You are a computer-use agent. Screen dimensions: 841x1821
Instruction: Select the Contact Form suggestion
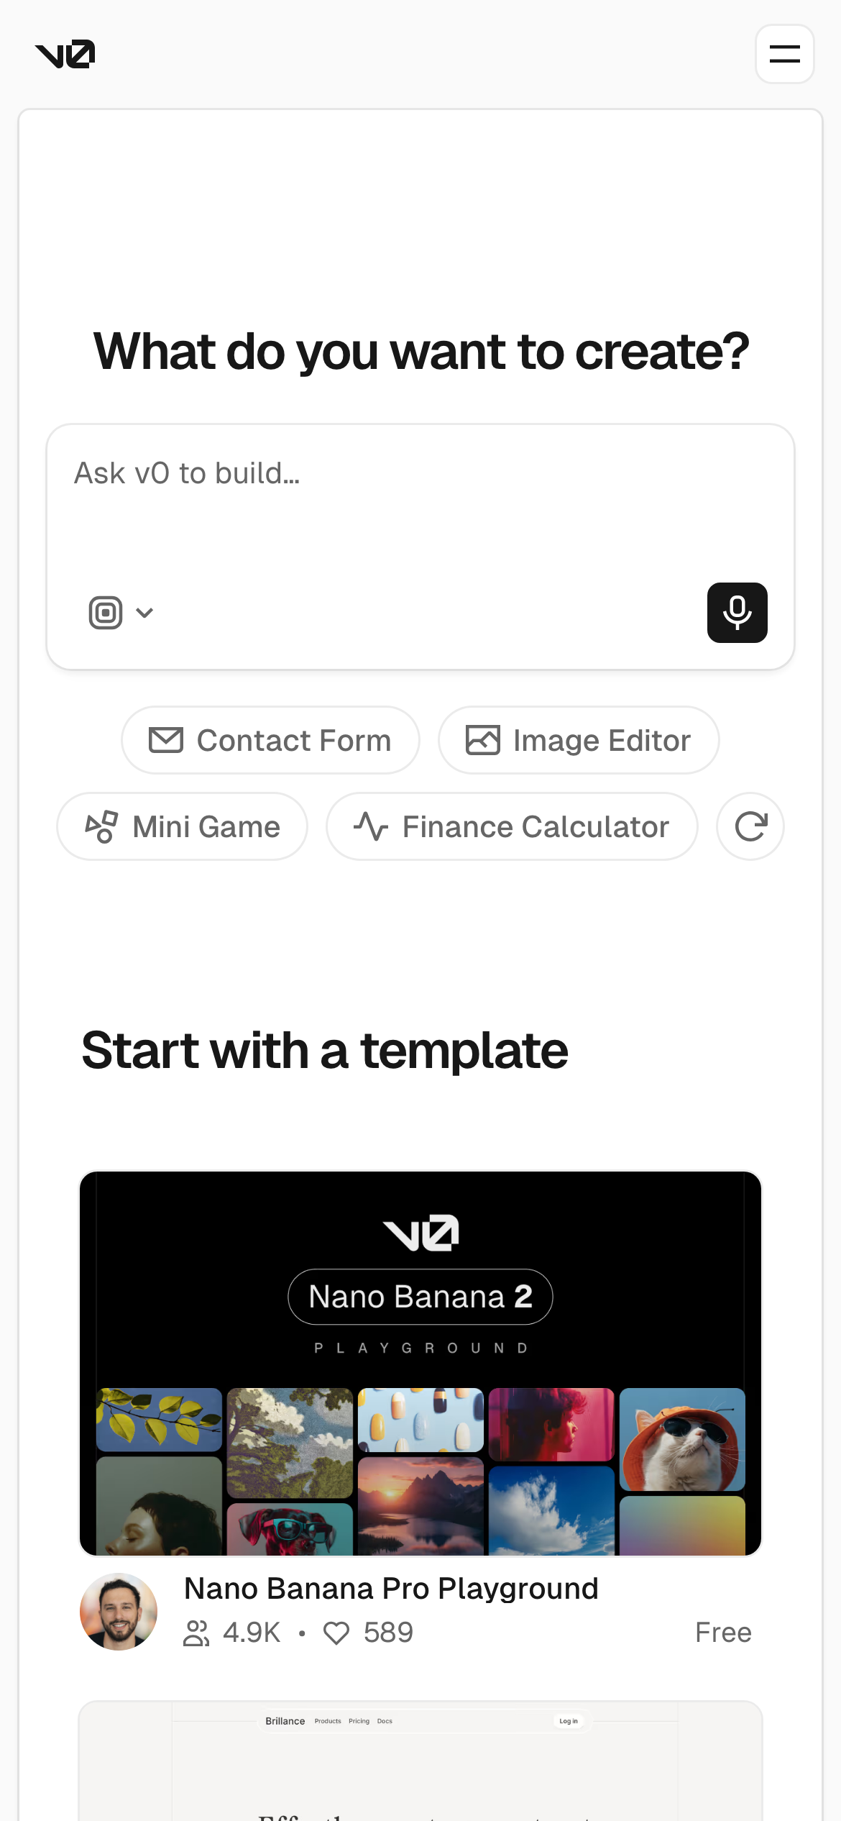tap(270, 740)
